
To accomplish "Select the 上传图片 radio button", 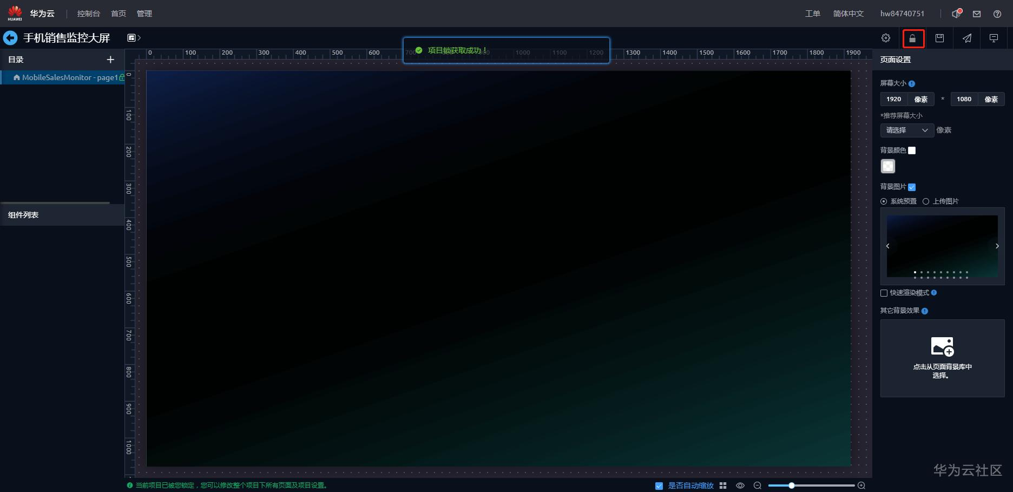I will (x=926, y=201).
